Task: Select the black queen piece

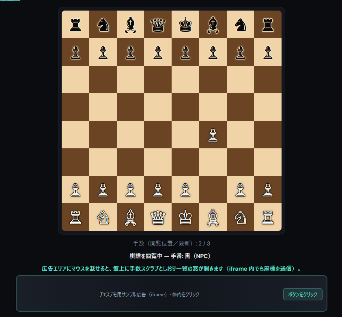Action: pos(158,25)
